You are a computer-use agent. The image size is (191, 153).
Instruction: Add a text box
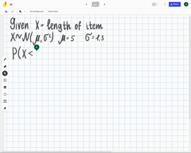tap(5, 101)
